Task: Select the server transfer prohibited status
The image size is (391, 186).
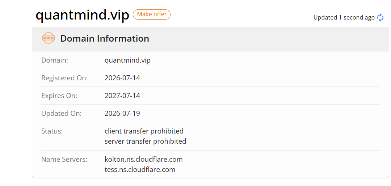Action: 146,141
